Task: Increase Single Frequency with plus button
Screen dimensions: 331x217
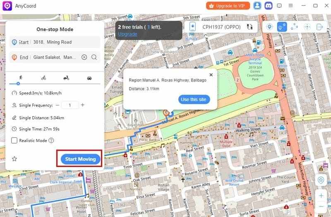Action: click(x=82, y=105)
